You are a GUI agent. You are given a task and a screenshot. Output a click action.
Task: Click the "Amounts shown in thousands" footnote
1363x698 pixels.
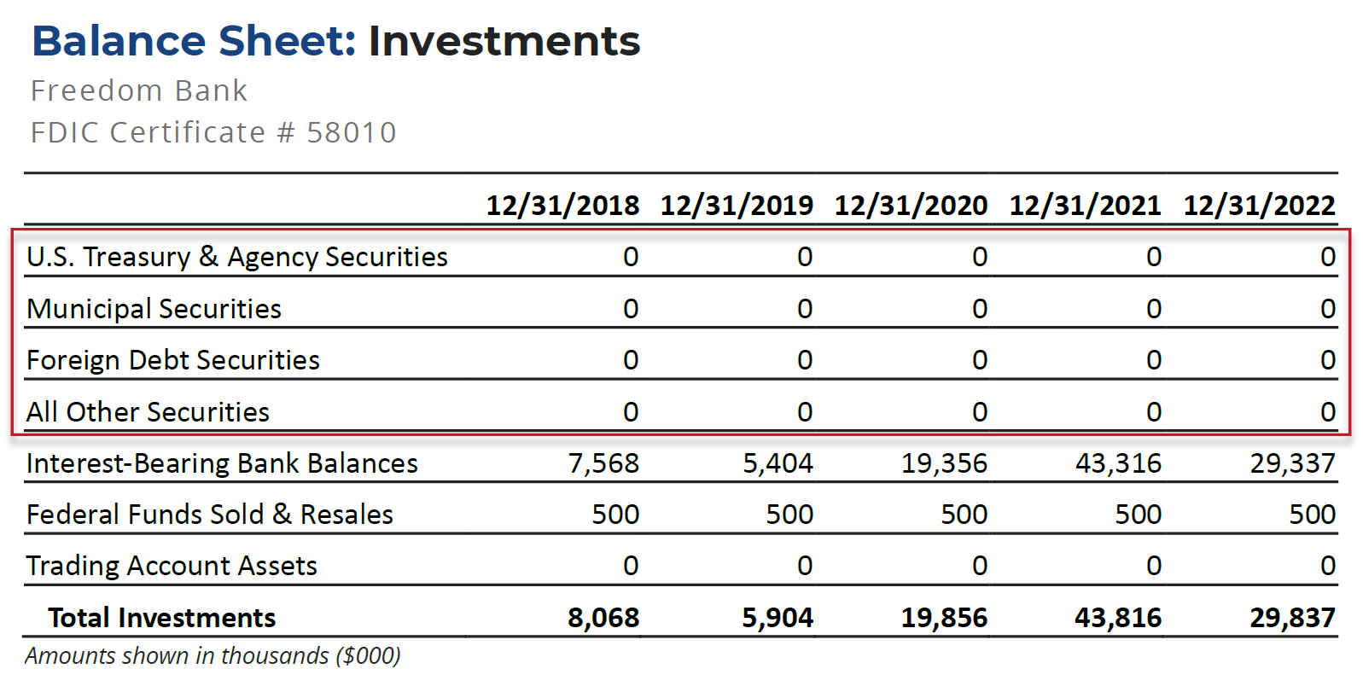click(x=213, y=656)
